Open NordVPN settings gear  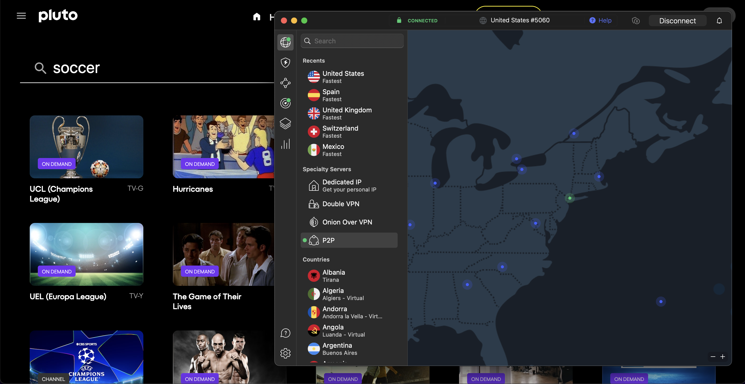(x=285, y=353)
